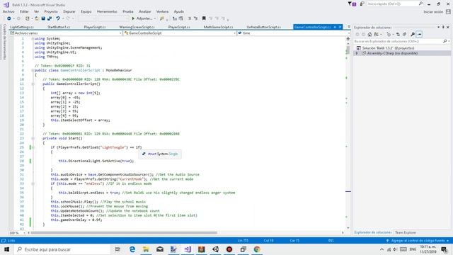The height and width of the screenshot is (255, 453).
Task: Collapse the GameControllerScript class outline
Action: (x=33, y=70)
